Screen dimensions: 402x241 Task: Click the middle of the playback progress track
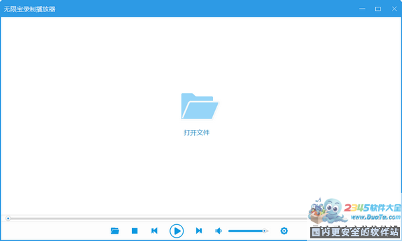tap(156, 218)
